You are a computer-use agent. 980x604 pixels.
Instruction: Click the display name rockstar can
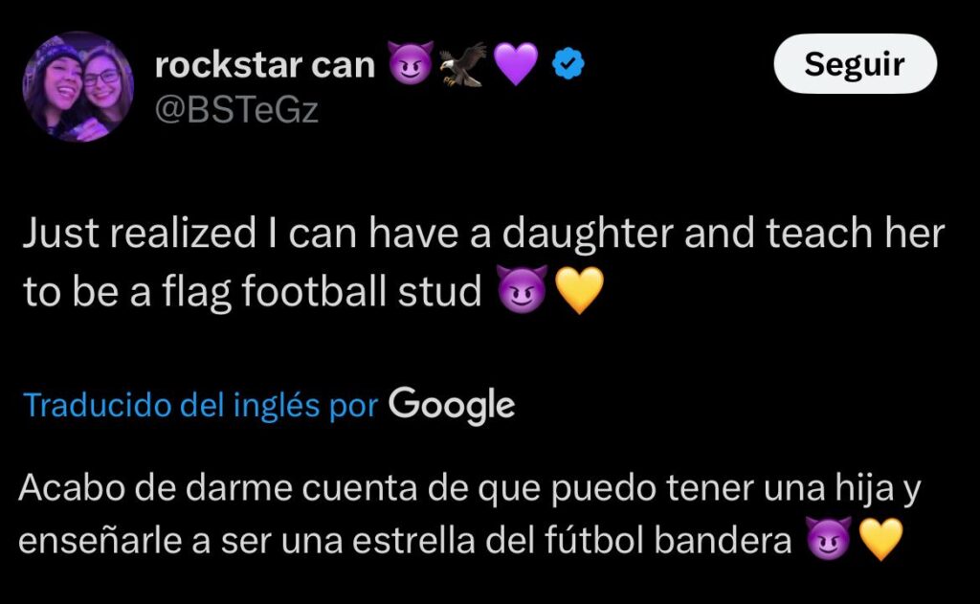tap(265, 65)
